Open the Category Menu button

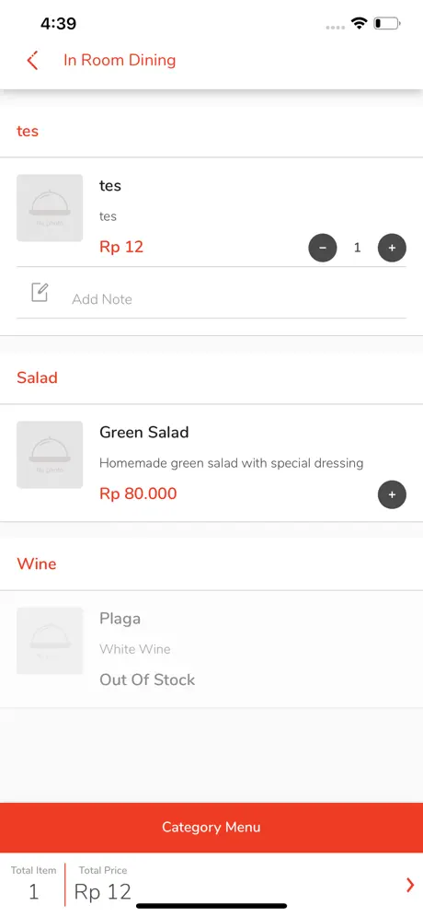[211, 827]
